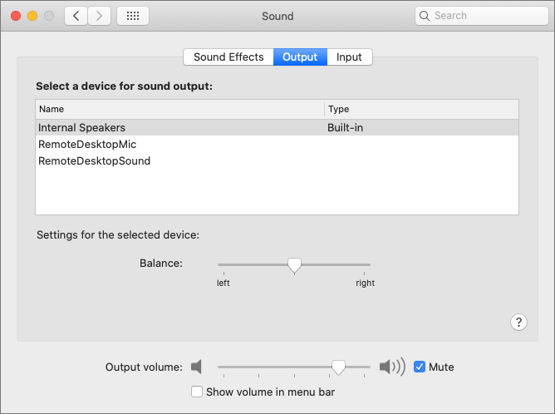The height and width of the screenshot is (414, 555).
Task: Click the low volume speaker icon
Action: [x=196, y=367]
